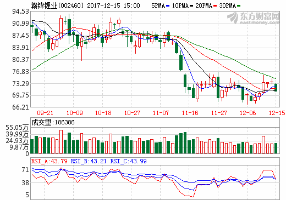Click the 10-18 date label

[103, 113]
